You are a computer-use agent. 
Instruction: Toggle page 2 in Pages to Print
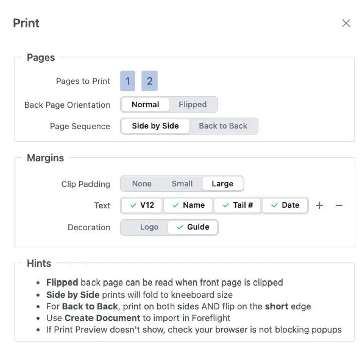149,81
